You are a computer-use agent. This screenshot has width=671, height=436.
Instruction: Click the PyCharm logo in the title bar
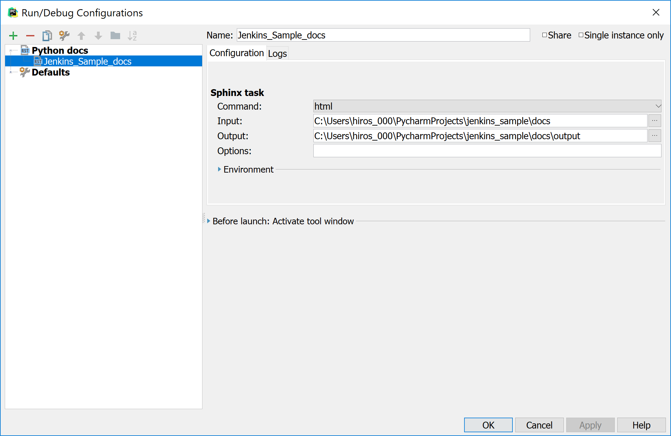tap(13, 13)
